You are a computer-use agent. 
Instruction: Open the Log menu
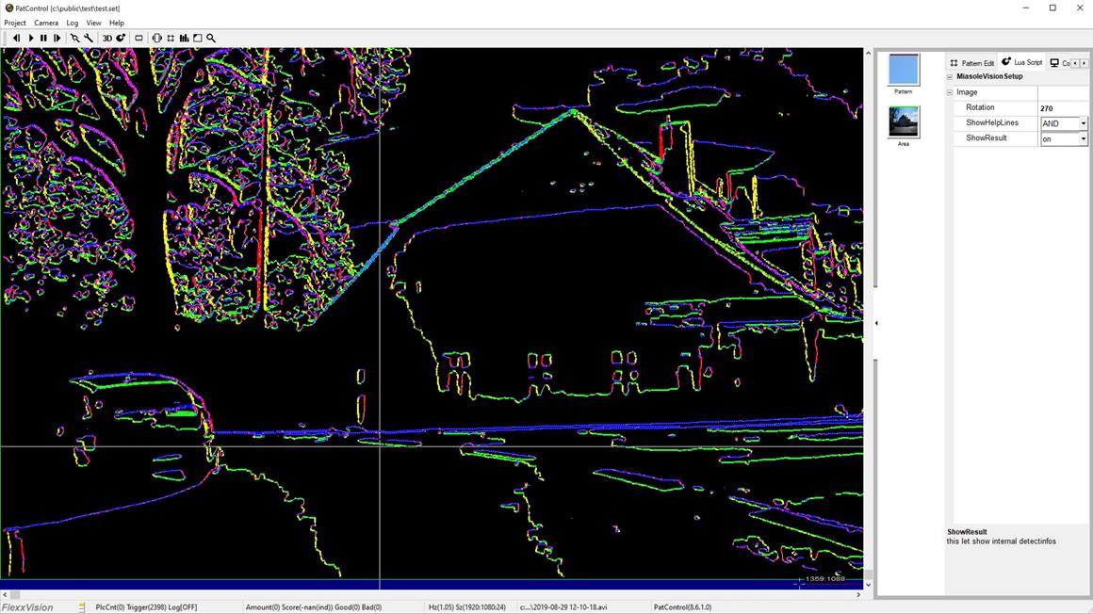click(x=72, y=23)
